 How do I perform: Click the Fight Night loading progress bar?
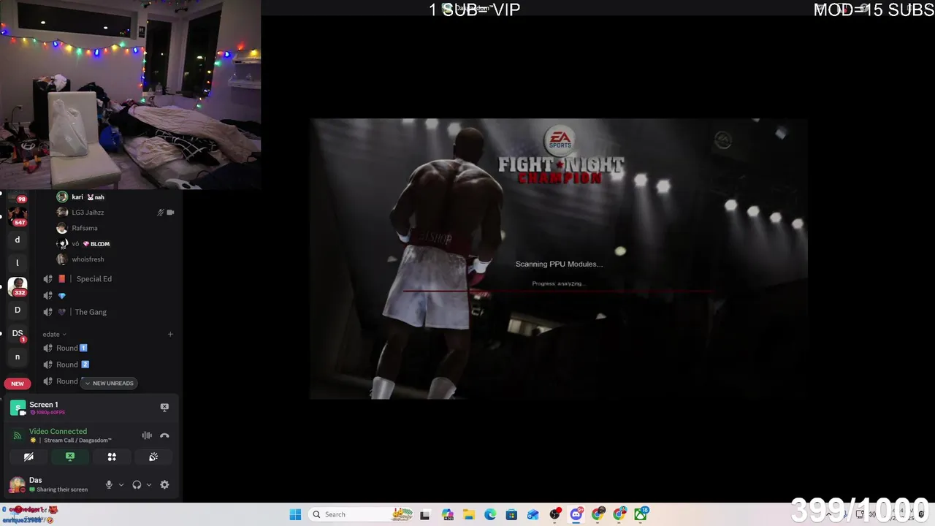(559, 290)
